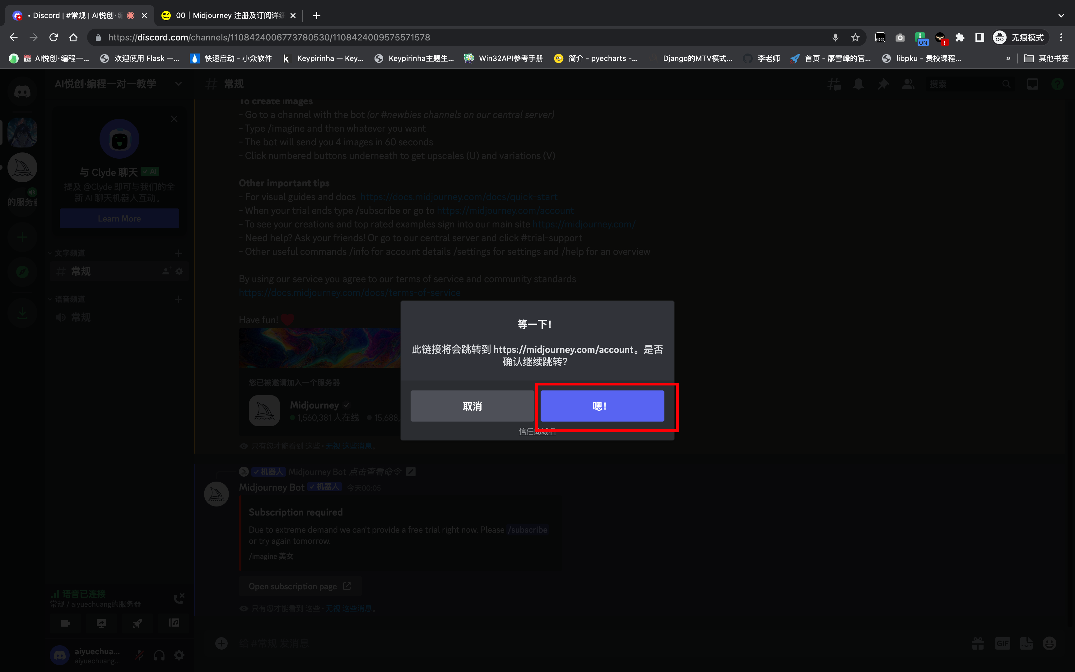The height and width of the screenshot is (672, 1075).
Task: Open the terms-of-service docs link
Action: (350, 292)
